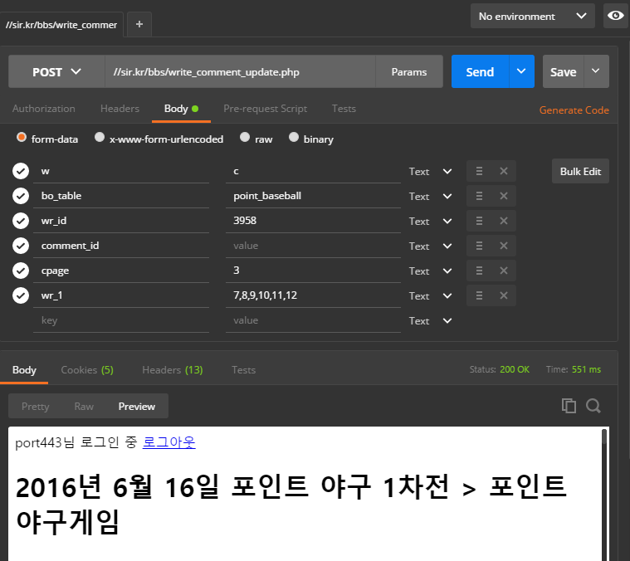Click the request URL input field

(240, 72)
